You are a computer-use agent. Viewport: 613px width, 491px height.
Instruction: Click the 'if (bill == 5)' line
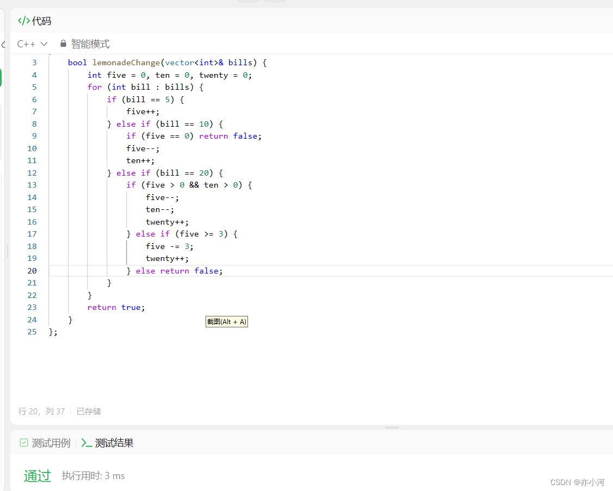tap(145, 100)
